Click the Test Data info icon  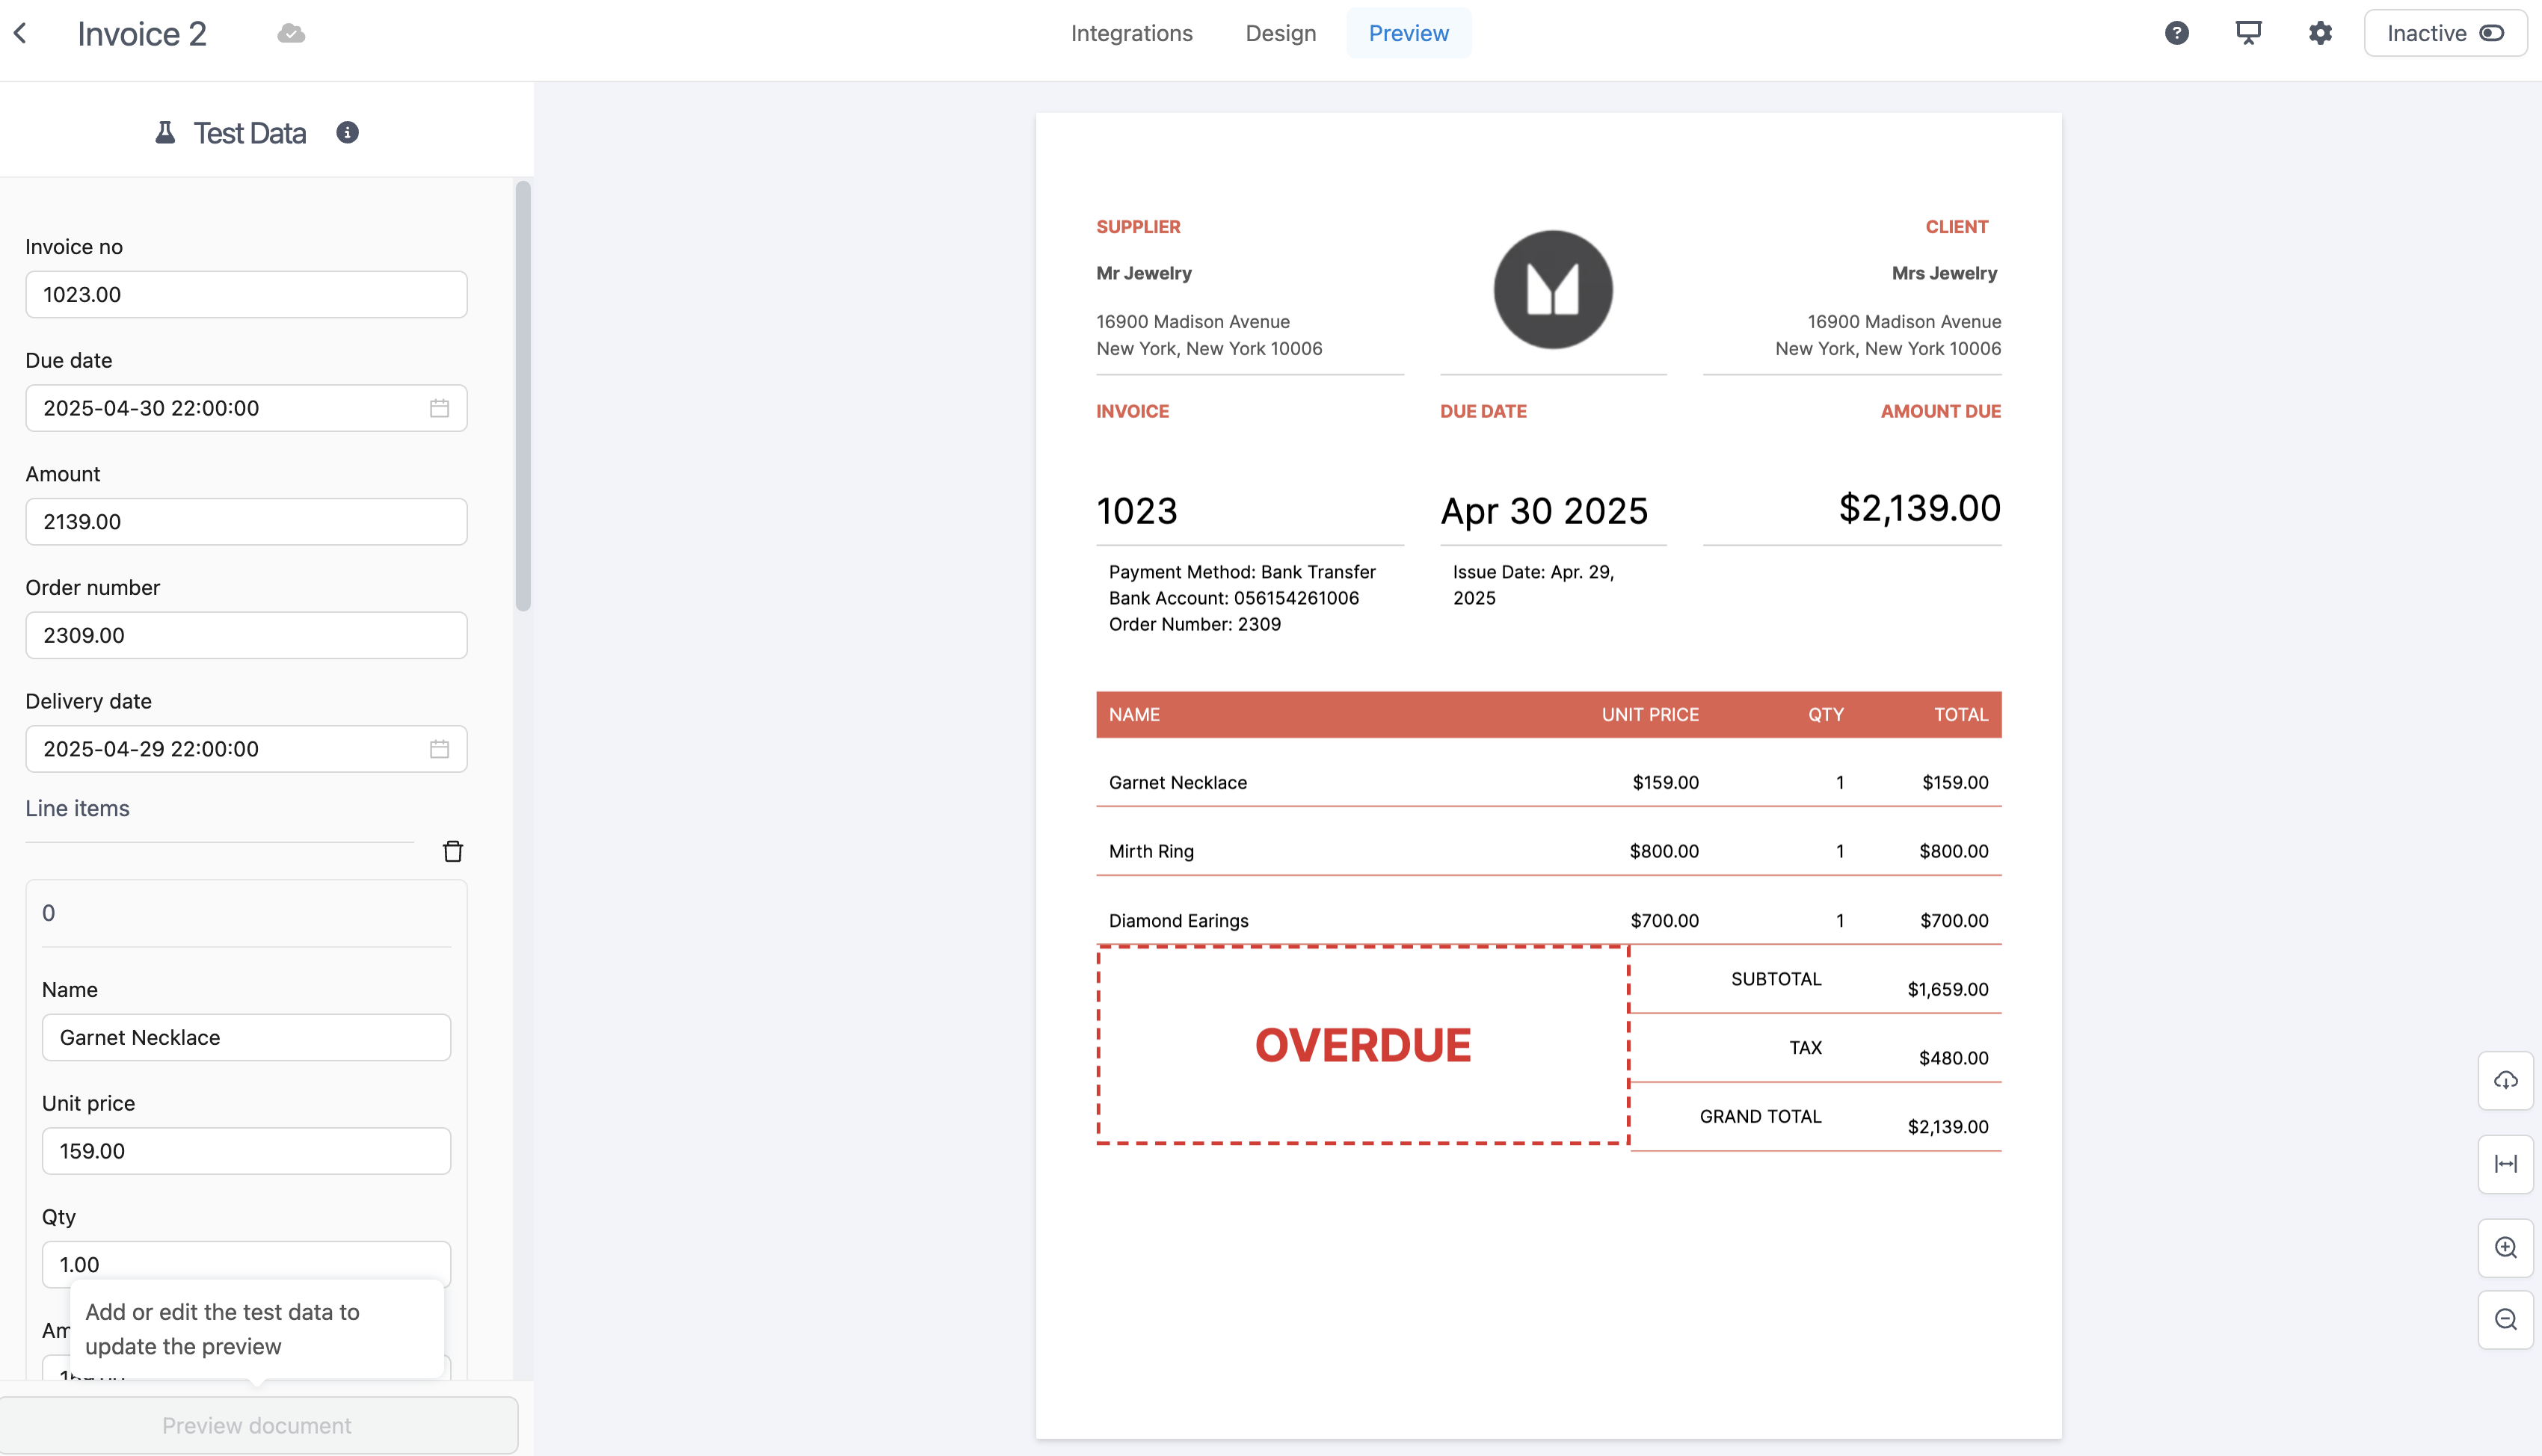tap(347, 133)
